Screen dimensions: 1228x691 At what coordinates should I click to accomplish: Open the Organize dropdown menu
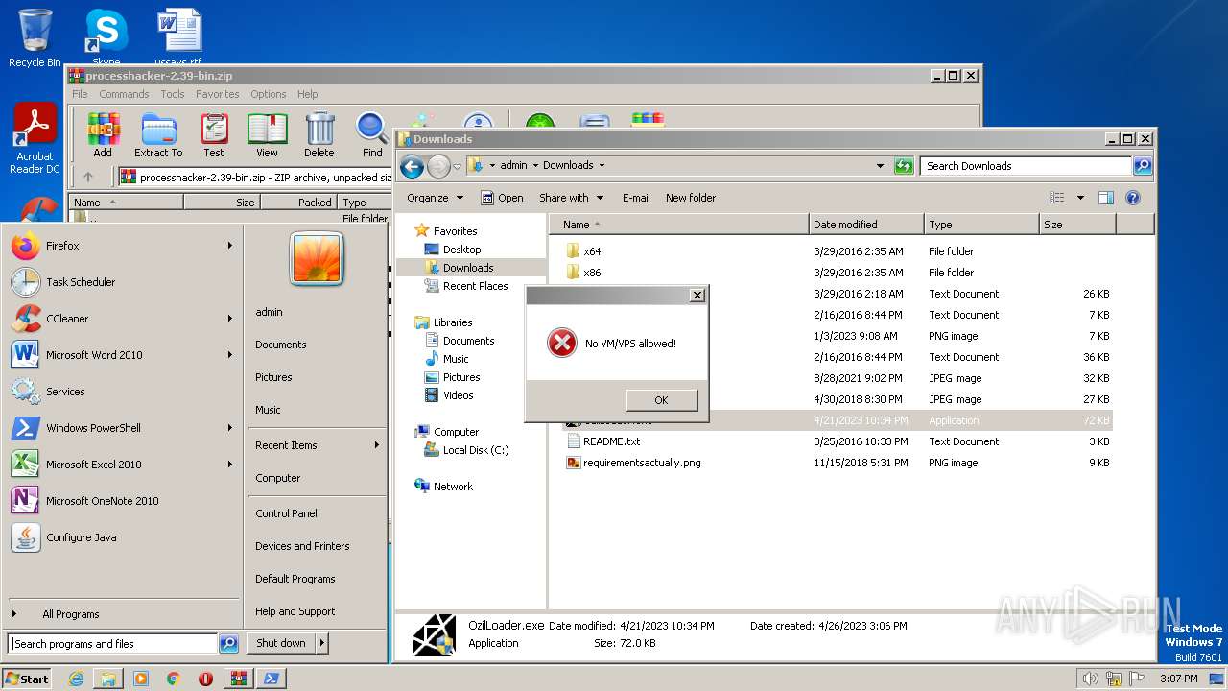(x=435, y=198)
